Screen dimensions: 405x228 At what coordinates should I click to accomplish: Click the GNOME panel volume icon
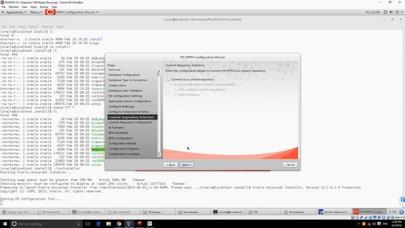pos(391,12)
